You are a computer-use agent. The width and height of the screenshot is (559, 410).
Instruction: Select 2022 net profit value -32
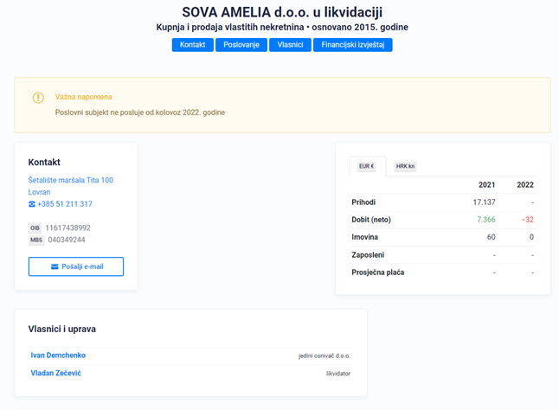(x=528, y=220)
